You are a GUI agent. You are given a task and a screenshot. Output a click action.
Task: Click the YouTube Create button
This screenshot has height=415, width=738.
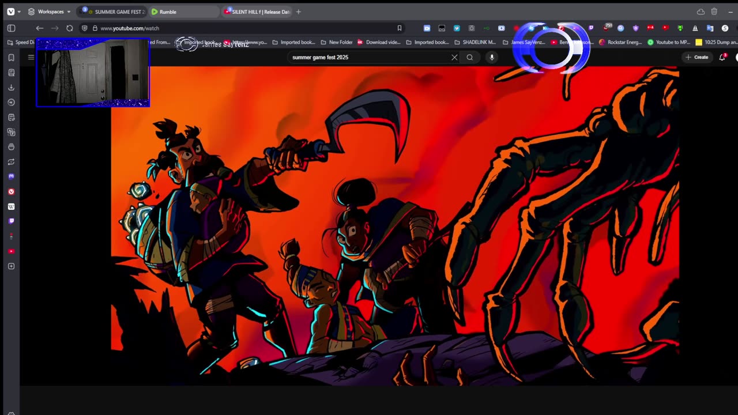696,57
